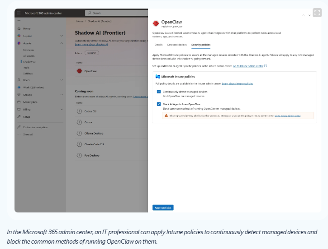This screenshot has height=249, width=328.
Task: Click the Agents icon in sidebar
Action: tap(19, 43)
